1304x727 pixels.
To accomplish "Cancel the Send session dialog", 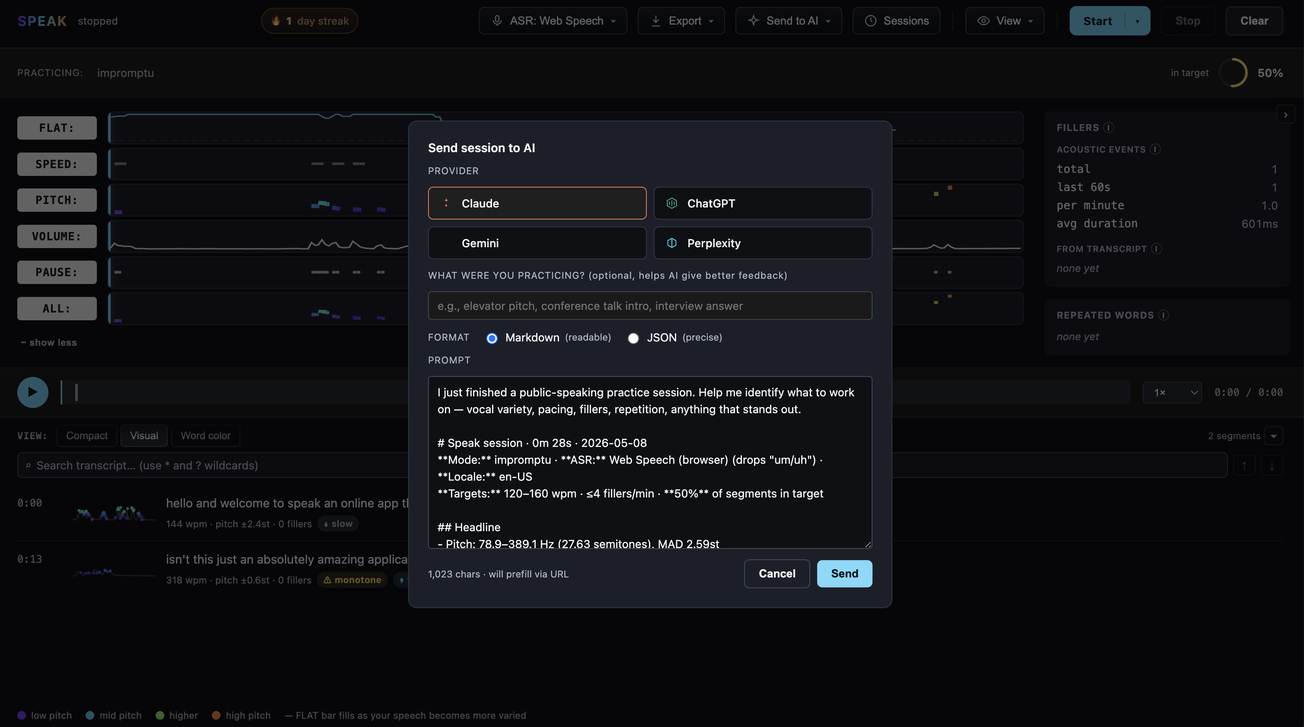I will pyautogui.click(x=777, y=573).
